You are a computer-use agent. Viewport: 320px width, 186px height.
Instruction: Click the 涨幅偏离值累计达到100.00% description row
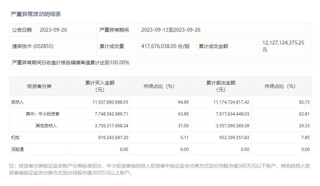71,63
